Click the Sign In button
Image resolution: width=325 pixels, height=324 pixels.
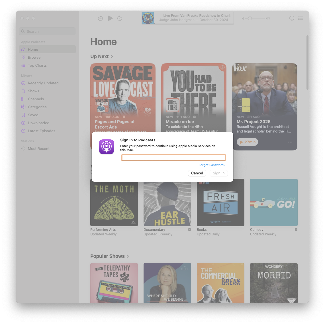[x=219, y=173]
